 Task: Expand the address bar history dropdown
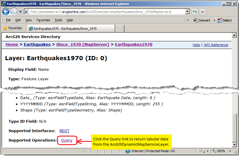coord(187,12)
